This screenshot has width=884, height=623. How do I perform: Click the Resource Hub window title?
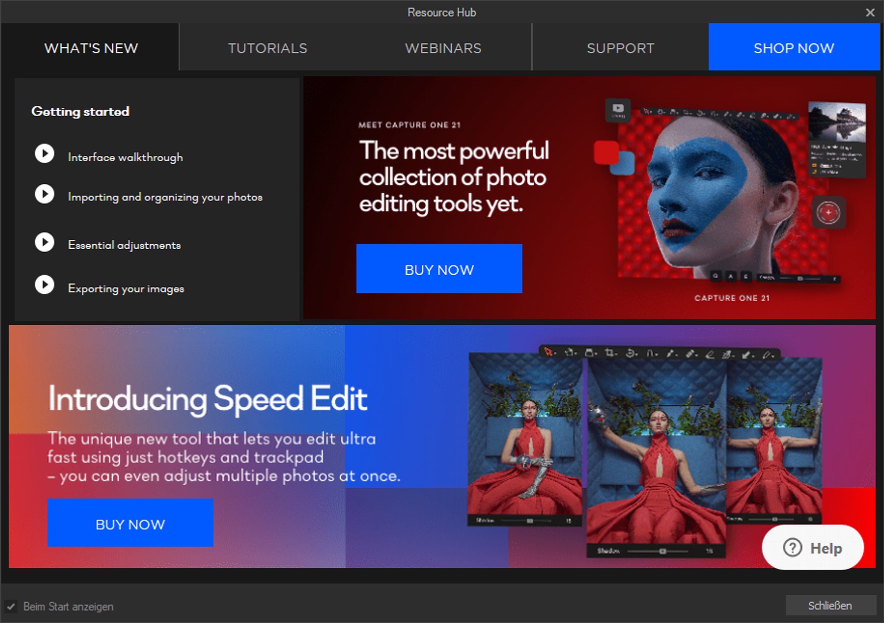tap(442, 12)
